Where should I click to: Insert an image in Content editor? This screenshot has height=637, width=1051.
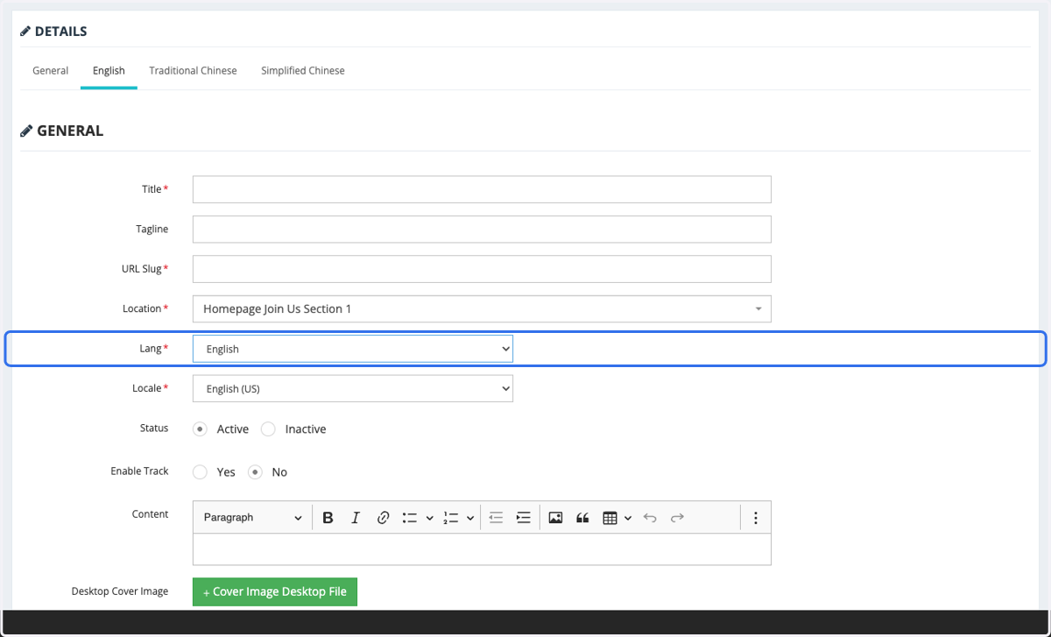[x=555, y=518]
